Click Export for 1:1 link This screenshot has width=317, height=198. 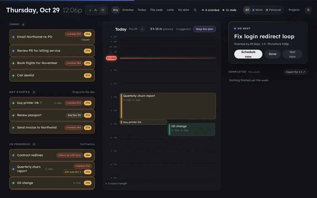click(x=296, y=72)
